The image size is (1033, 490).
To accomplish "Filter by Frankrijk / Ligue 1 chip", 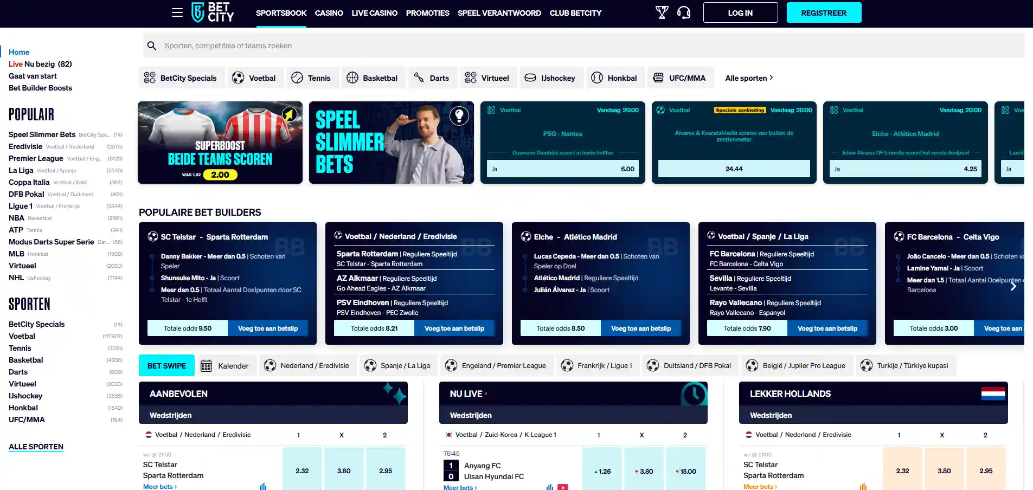I will (x=598, y=366).
